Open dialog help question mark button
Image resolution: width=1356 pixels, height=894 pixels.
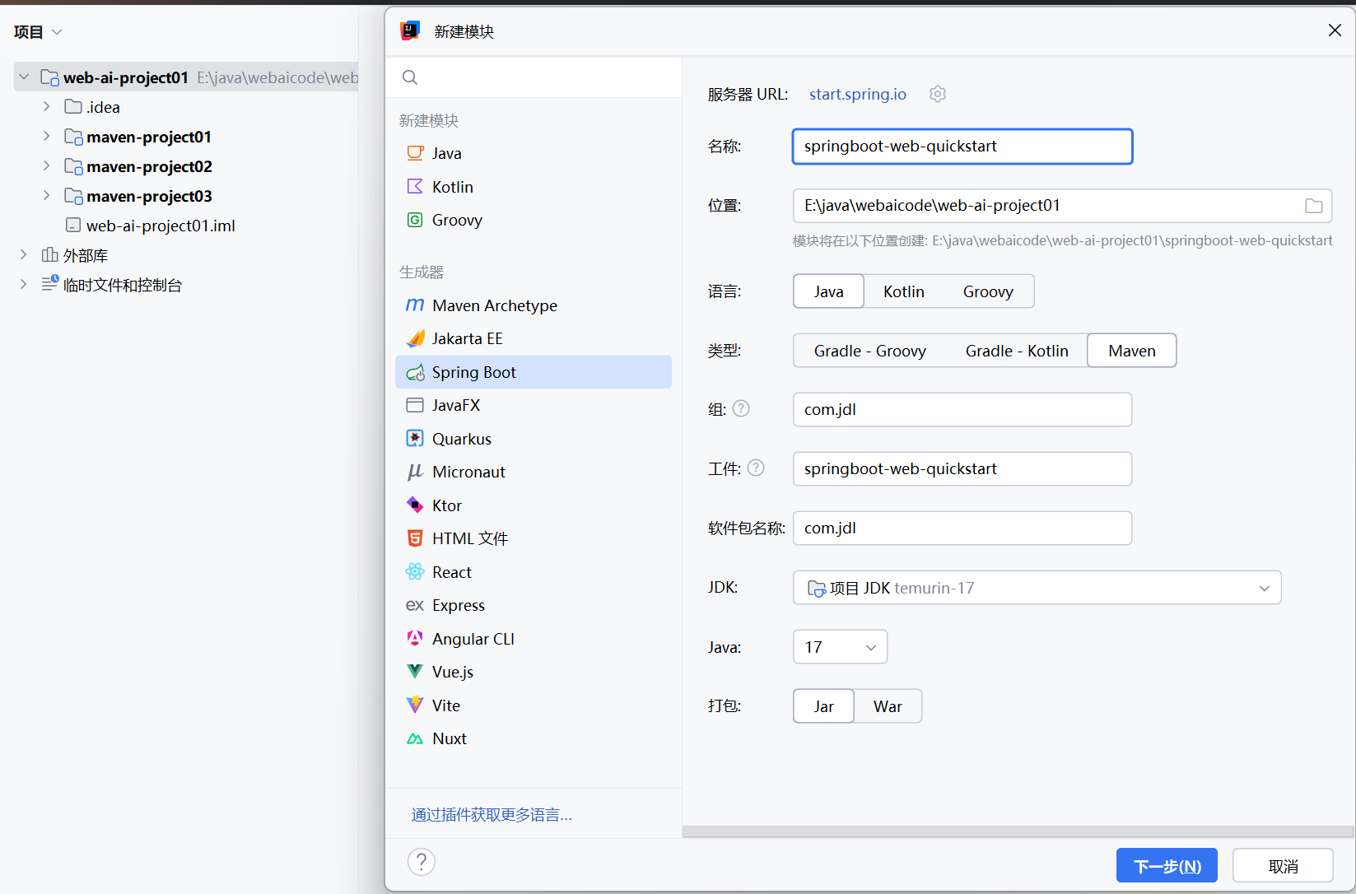tap(422, 862)
